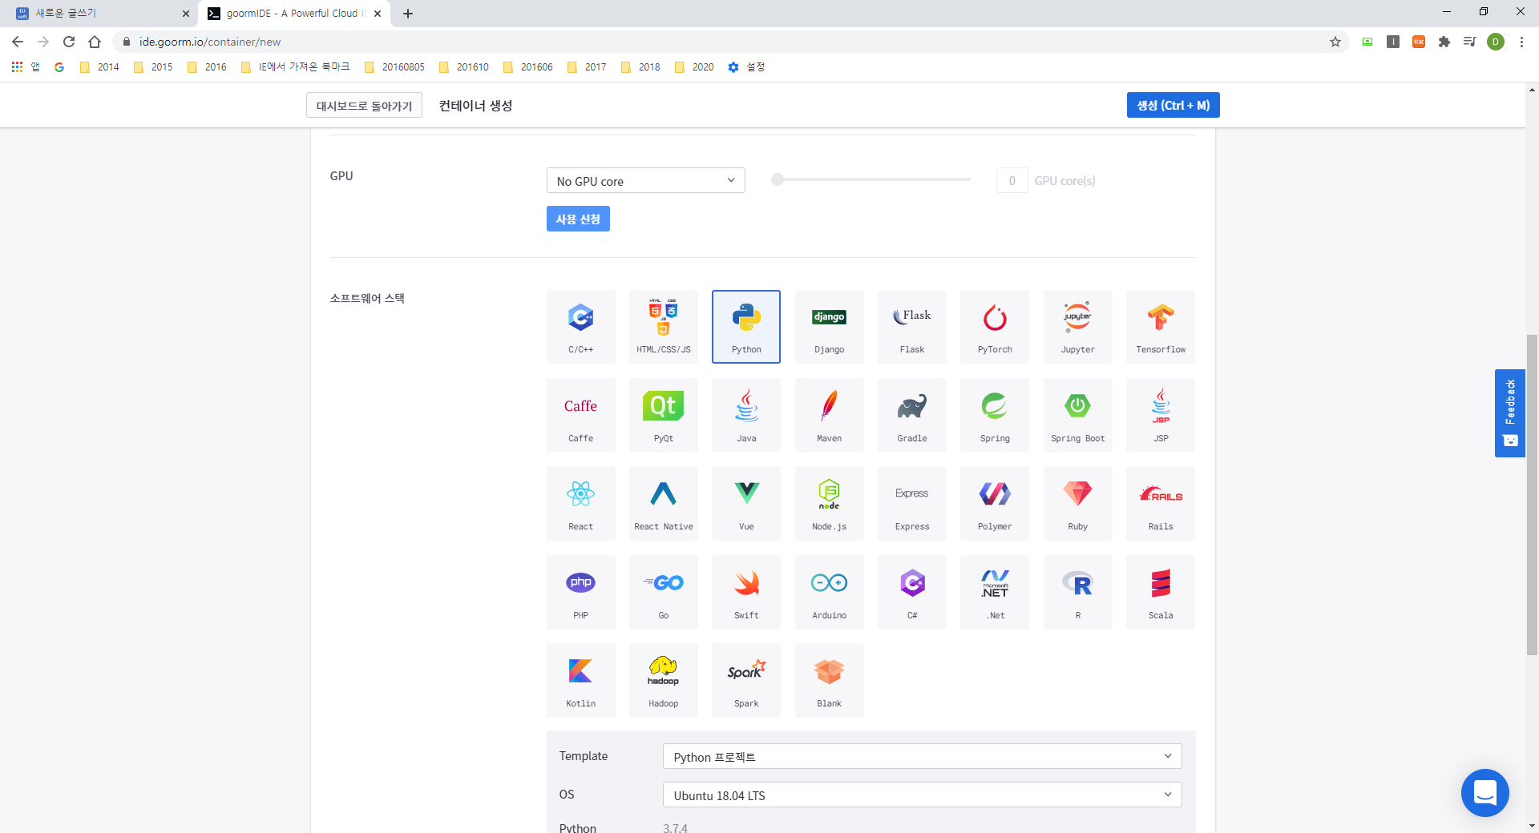Pick the Maven stack
This screenshot has height=833, width=1539.
click(830, 415)
